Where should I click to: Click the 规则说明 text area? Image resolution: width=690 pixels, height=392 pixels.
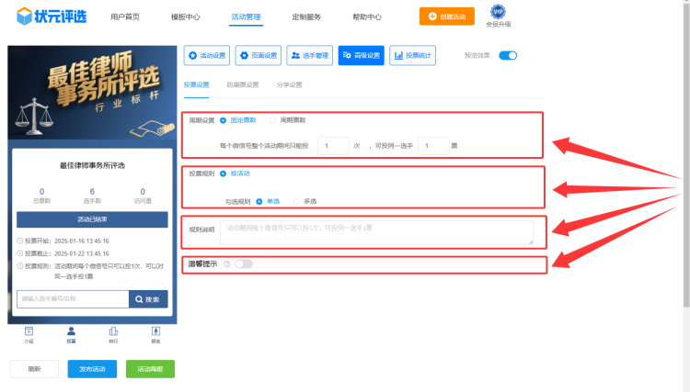(x=375, y=231)
